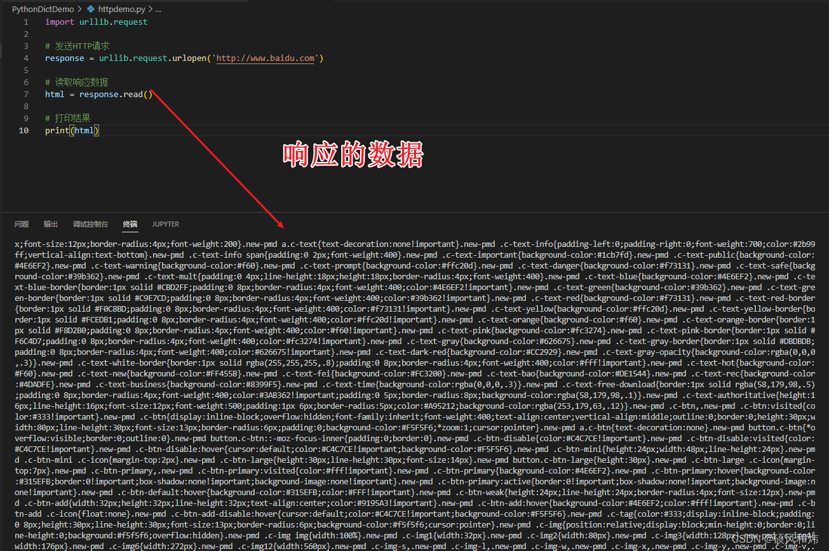Click line number 7 in the gutter
This screenshot has width=829, height=551.
tap(26, 95)
